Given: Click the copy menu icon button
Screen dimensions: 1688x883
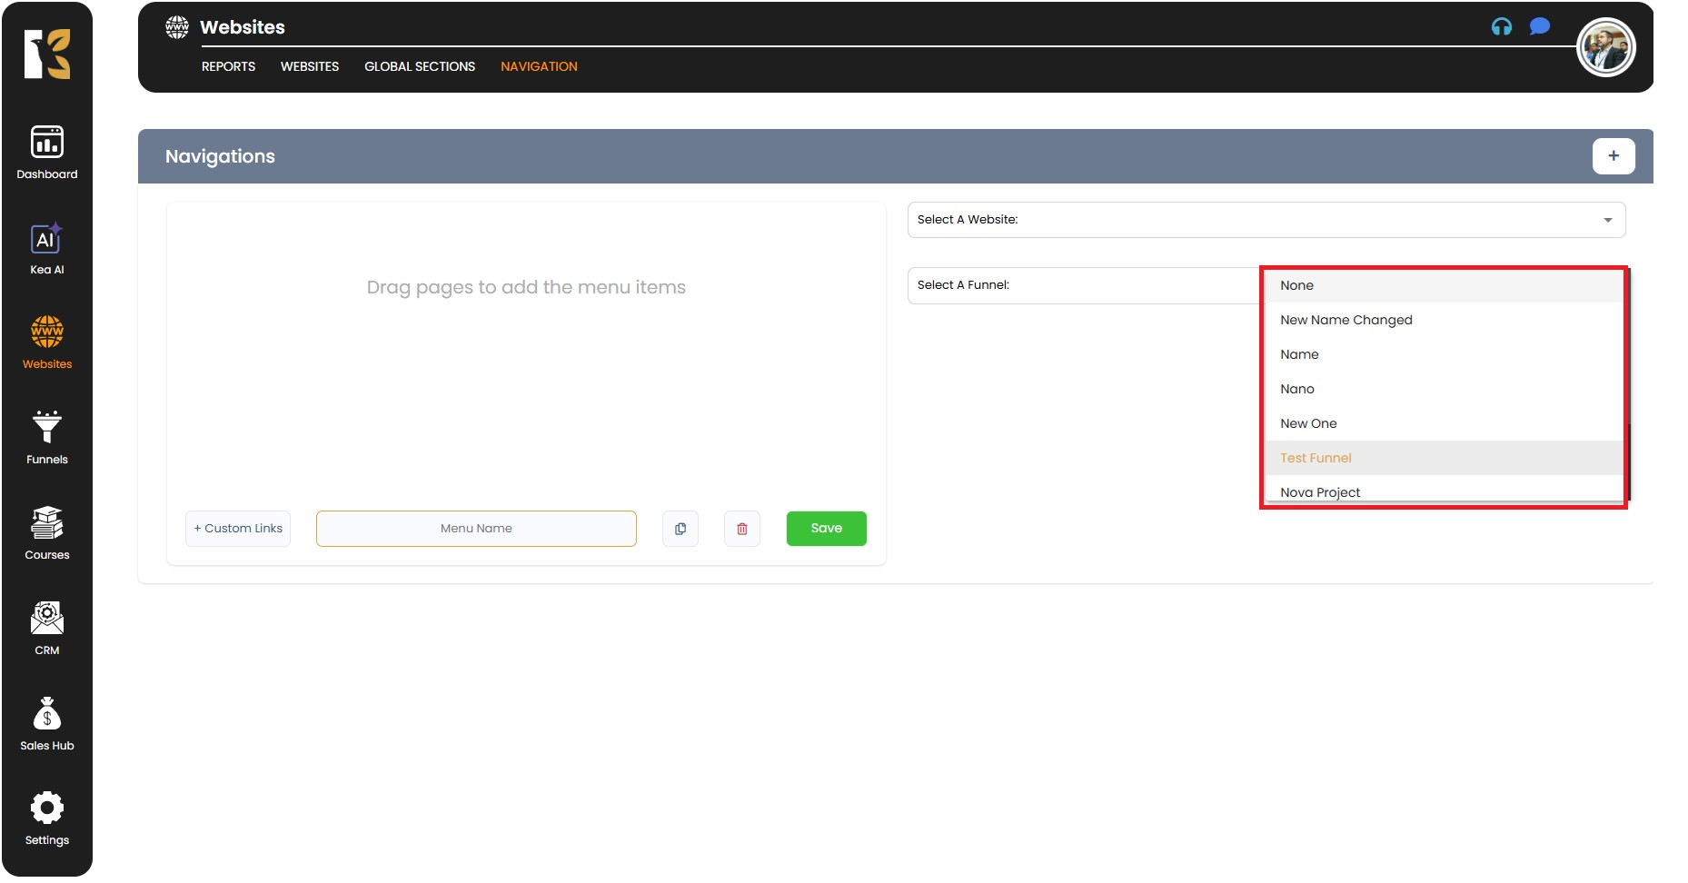Looking at the screenshot, I should [x=680, y=529].
